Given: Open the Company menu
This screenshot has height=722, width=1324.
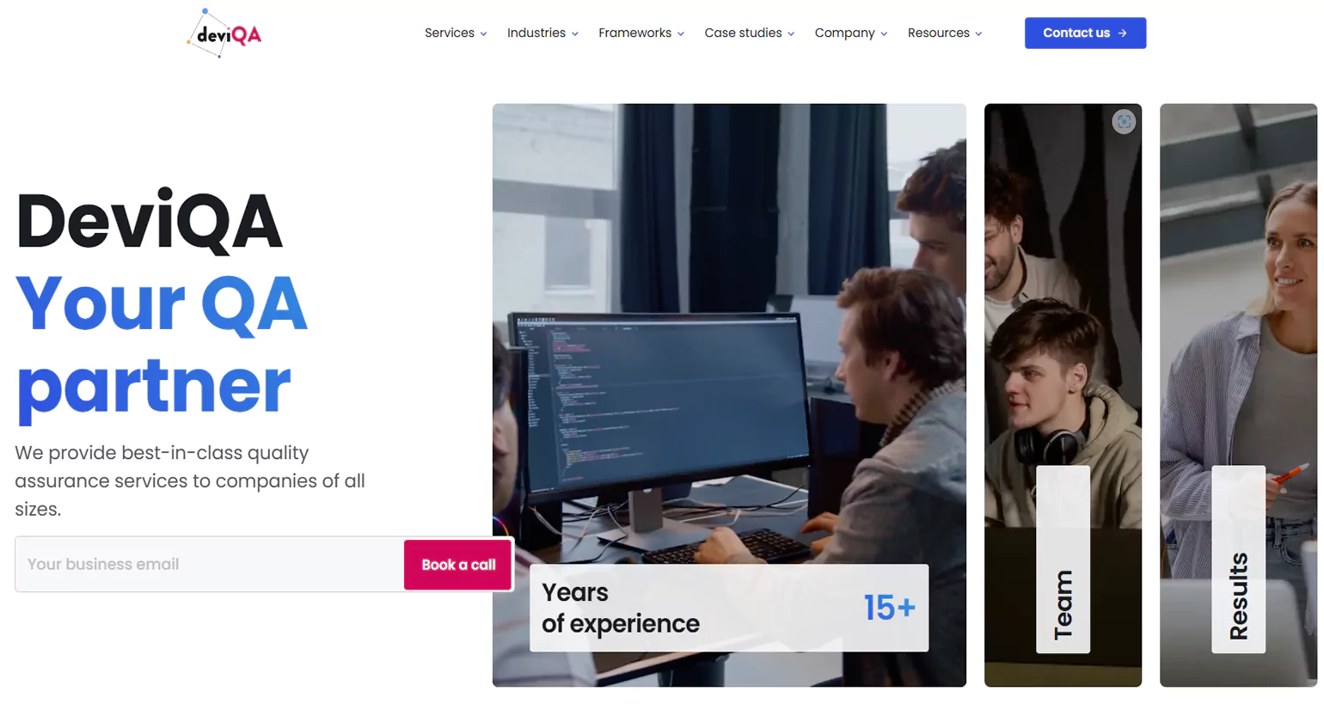Looking at the screenshot, I should click(x=850, y=34).
